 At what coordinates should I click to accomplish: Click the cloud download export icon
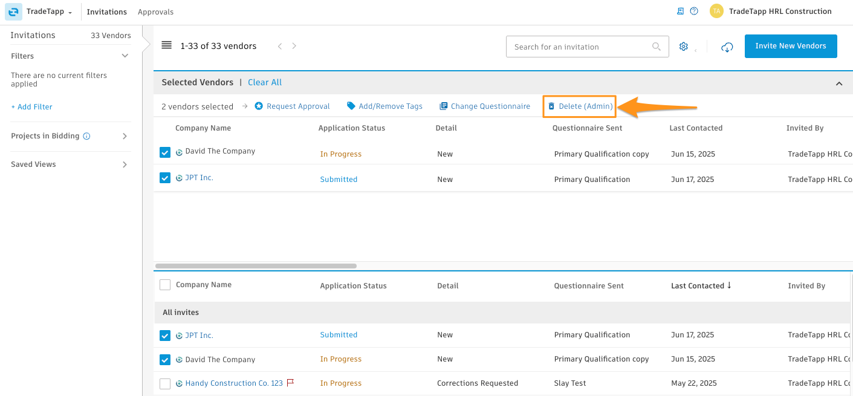point(727,47)
